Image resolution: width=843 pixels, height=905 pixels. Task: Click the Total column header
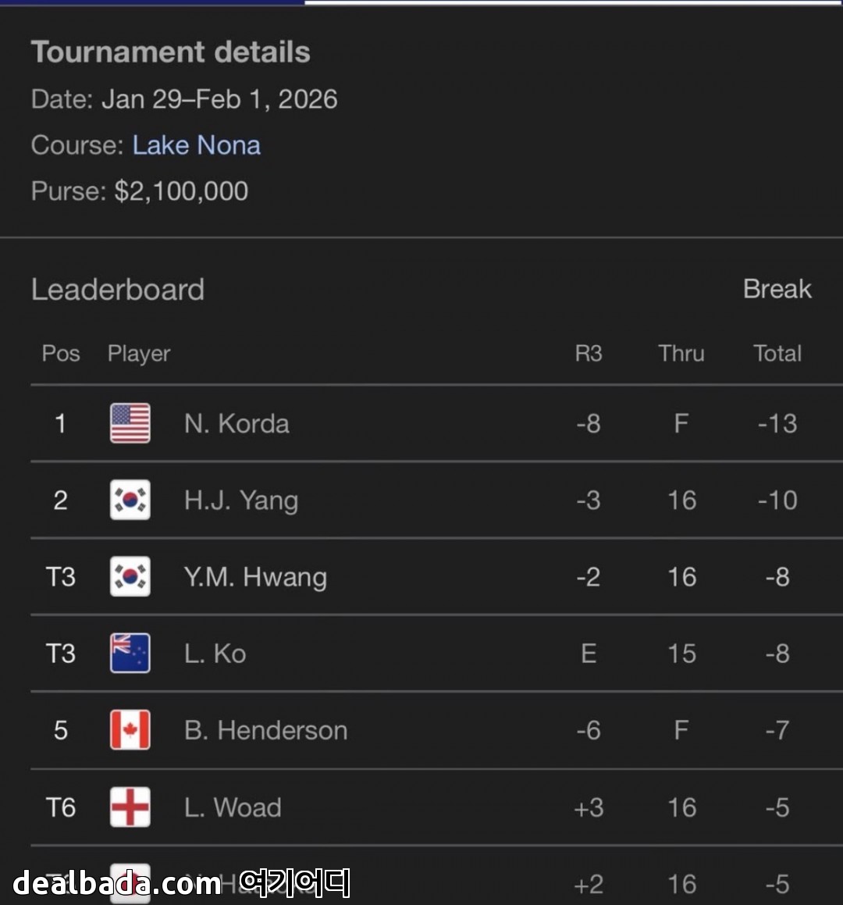coord(777,354)
